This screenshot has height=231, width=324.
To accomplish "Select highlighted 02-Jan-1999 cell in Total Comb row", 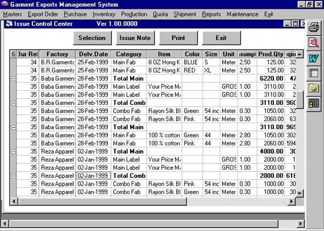I will click(94, 176).
